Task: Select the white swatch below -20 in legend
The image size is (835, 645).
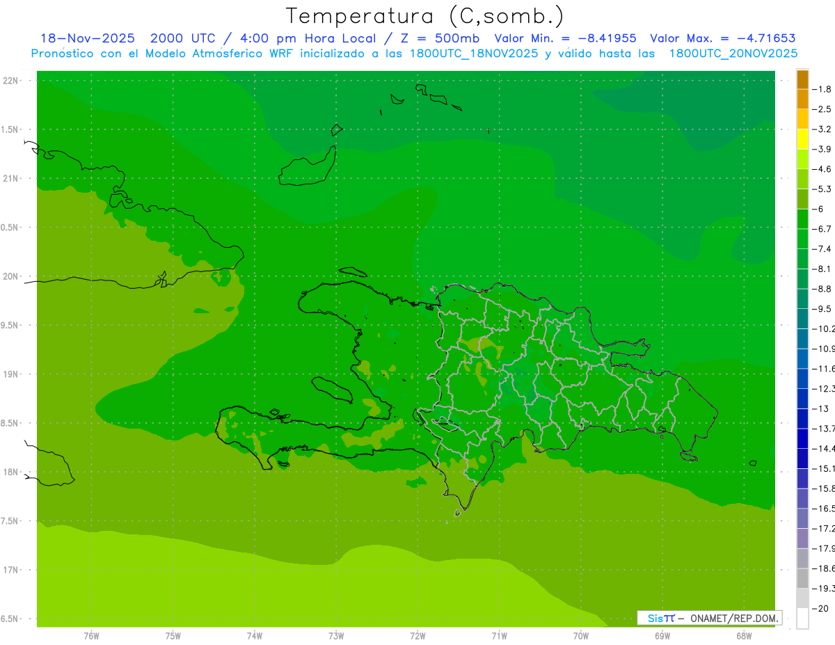Action: pyautogui.click(x=802, y=618)
